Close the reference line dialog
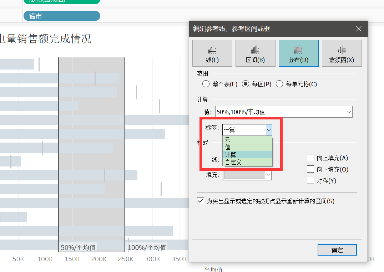 (x=359, y=29)
